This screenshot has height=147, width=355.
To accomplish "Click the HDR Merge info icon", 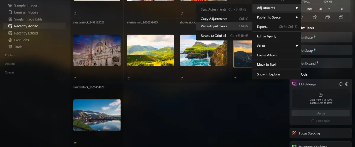I will pyautogui.click(x=346, y=84).
